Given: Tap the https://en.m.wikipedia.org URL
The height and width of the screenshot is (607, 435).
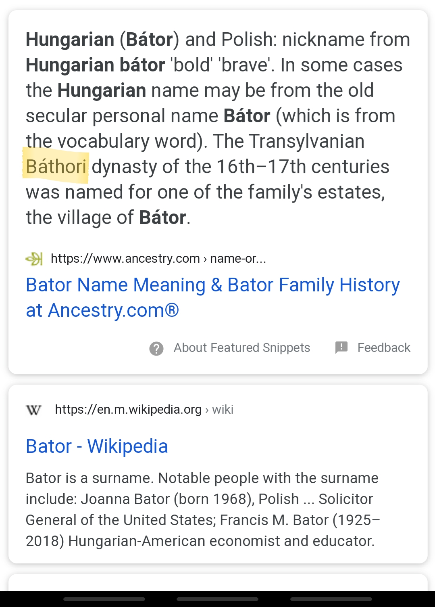Looking at the screenshot, I should tap(128, 410).
